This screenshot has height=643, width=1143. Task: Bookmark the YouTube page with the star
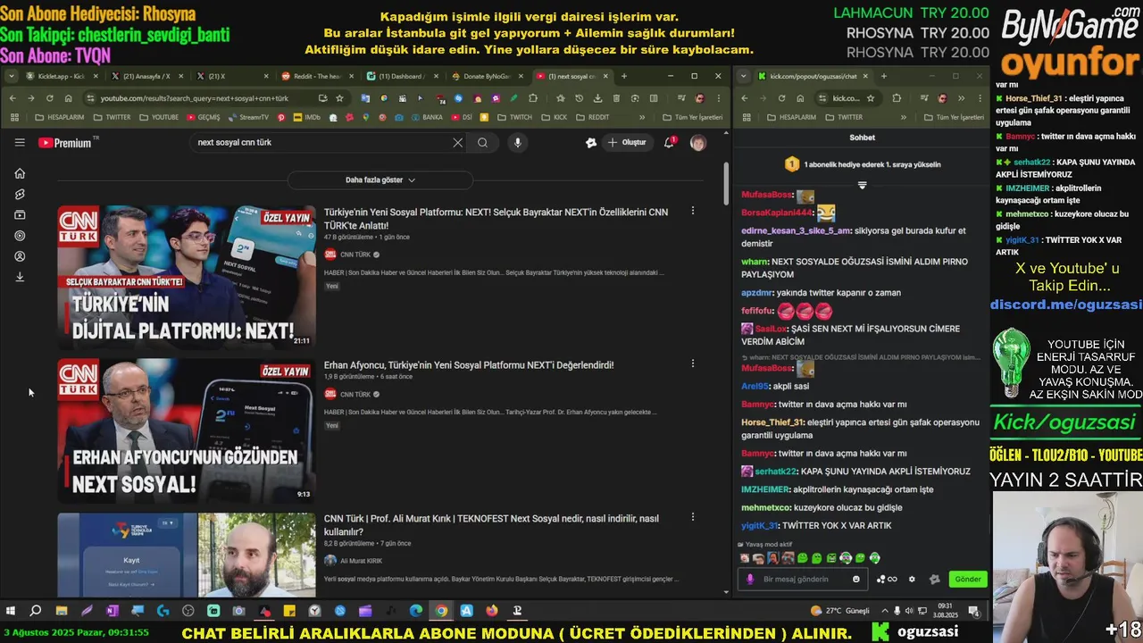click(x=339, y=98)
